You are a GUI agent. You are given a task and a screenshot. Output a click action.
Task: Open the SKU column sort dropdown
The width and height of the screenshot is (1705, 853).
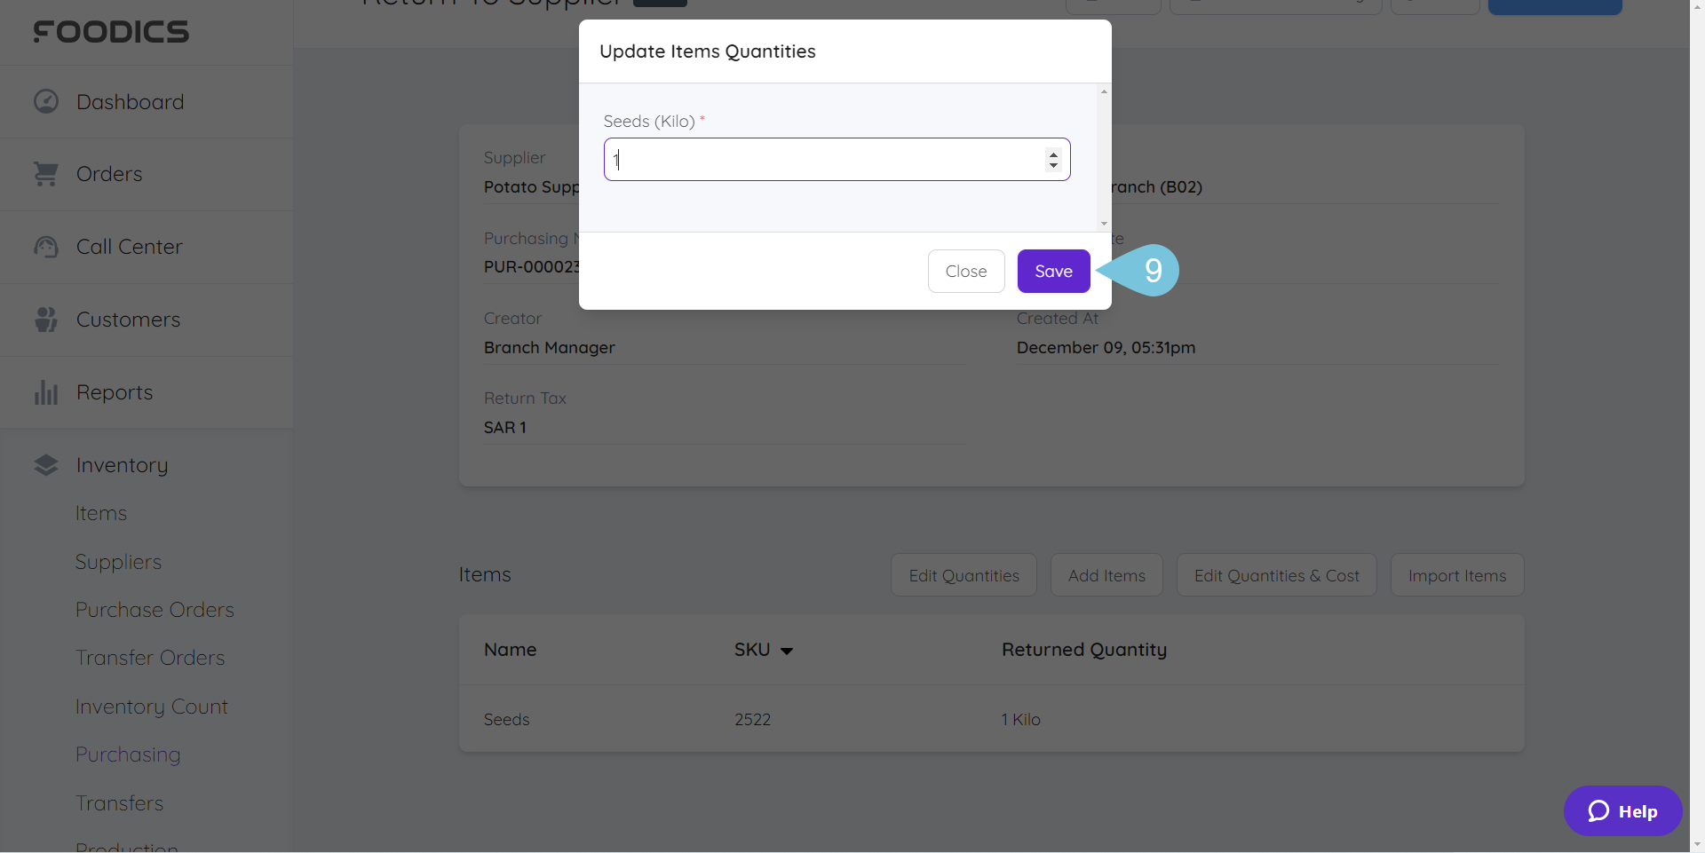coord(787,650)
